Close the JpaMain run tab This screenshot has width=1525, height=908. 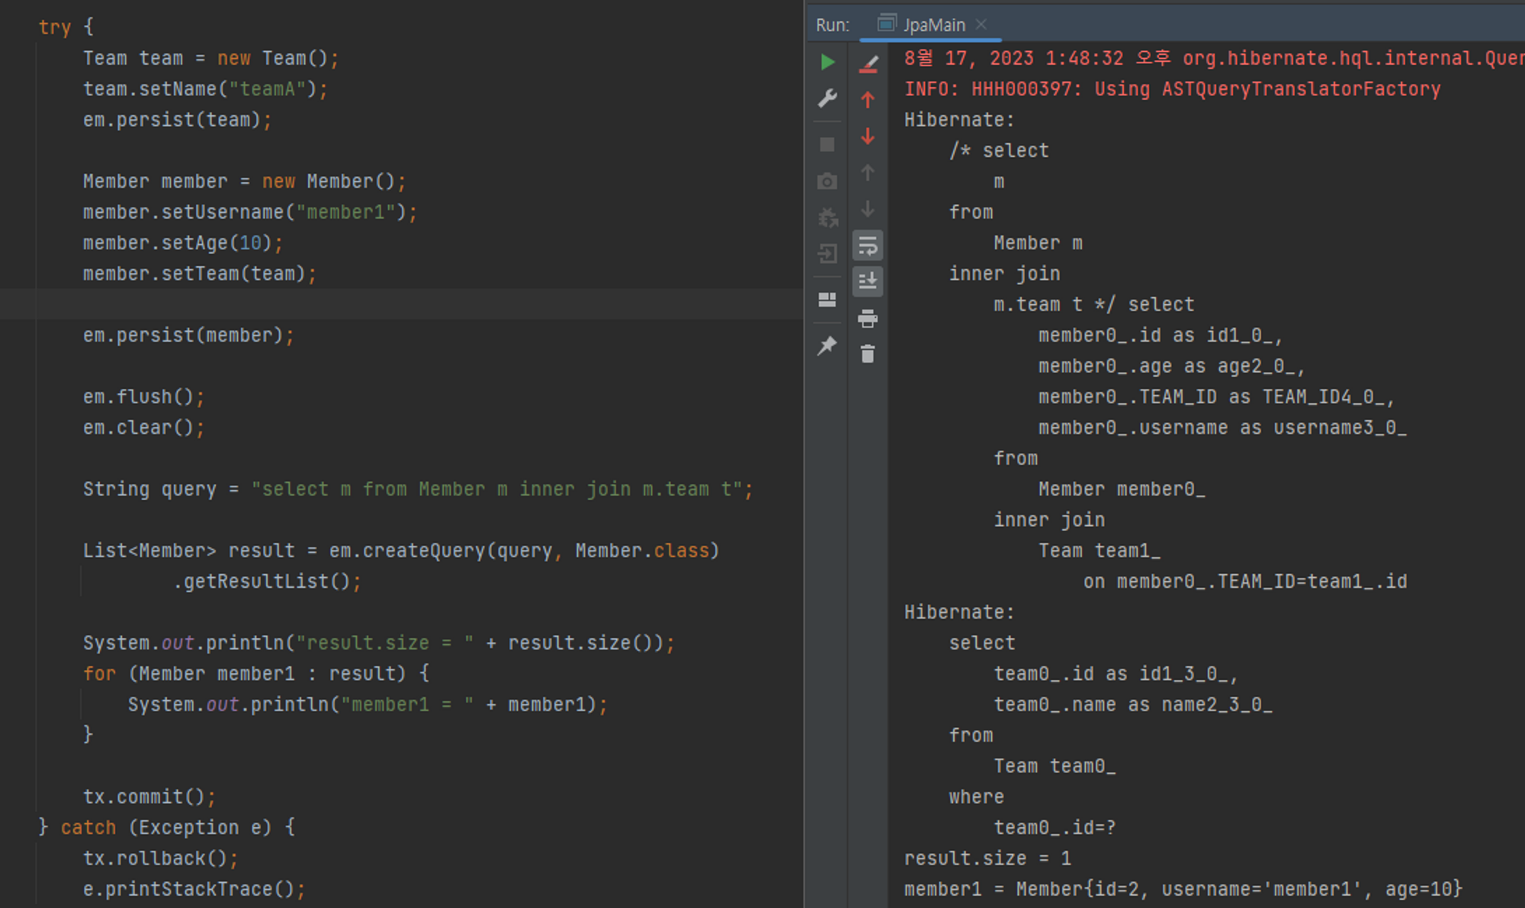point(981,25)
